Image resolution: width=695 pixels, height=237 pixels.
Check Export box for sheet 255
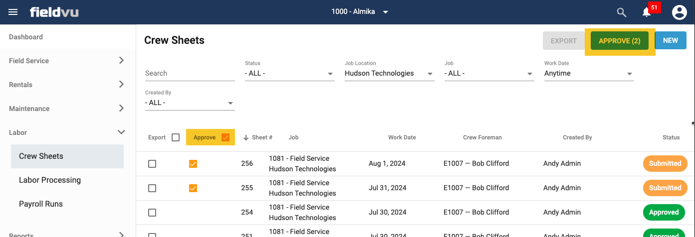click(x=152, y=188)
